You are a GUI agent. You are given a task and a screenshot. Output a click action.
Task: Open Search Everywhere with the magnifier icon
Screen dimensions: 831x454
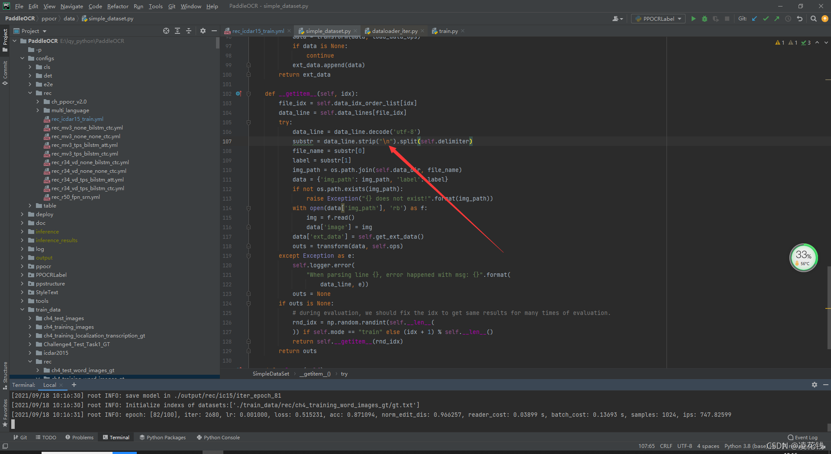tap(813, 19)
